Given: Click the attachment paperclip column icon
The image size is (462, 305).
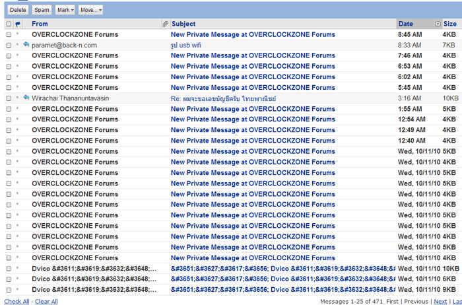Looking at the screenshot, I should click(165, 24).
